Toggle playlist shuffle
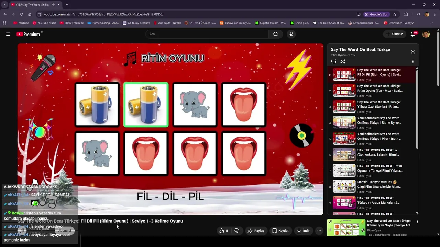The width and height of the screenshot is (440, 247). [343, 62]
